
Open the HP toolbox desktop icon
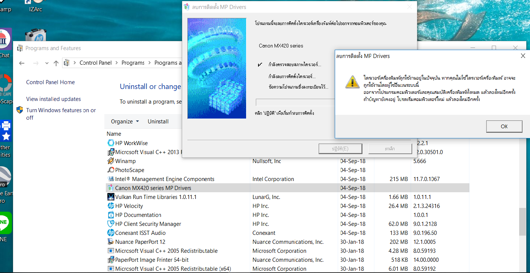[x=36, y=36]
